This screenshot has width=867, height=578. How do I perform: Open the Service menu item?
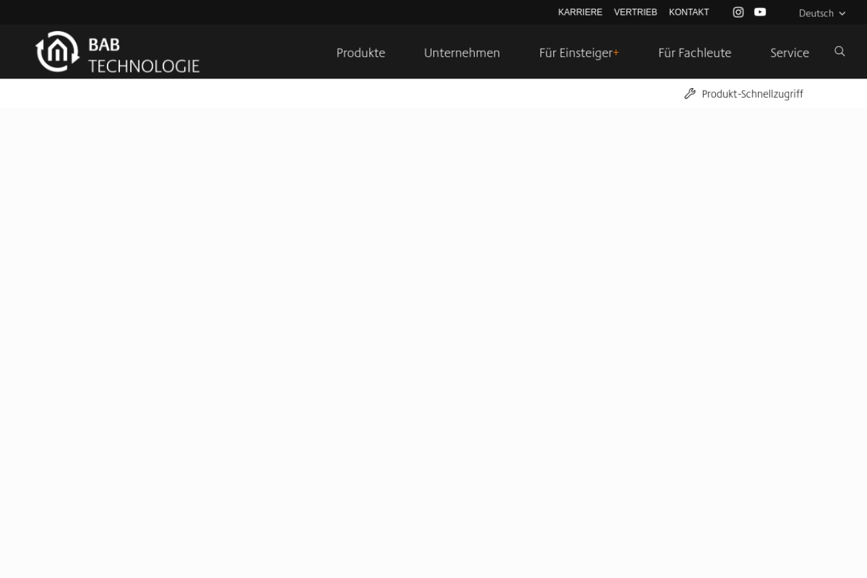coord(790,53)
